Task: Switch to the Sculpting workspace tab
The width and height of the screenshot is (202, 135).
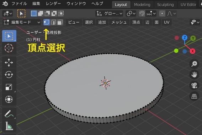Action: 165,5
